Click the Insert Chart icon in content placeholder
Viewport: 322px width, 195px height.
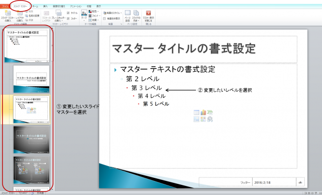(x=203, y=112)
